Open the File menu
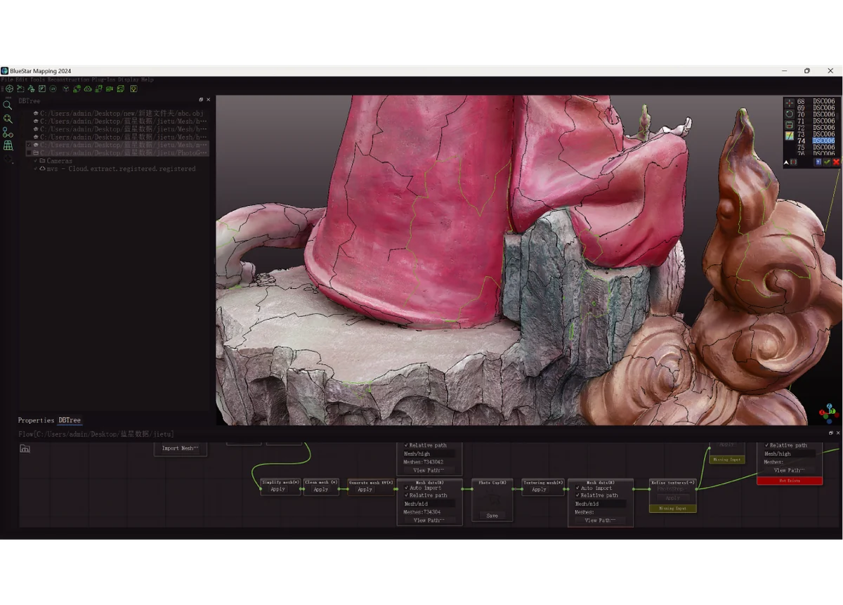Viewport: 843px width, 605px height. coord(7,79)
